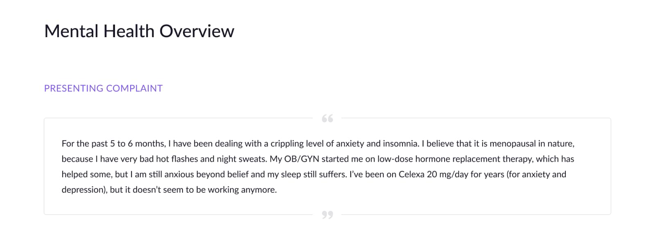Click the phrase 5 to 6 months

click(138, 144)
